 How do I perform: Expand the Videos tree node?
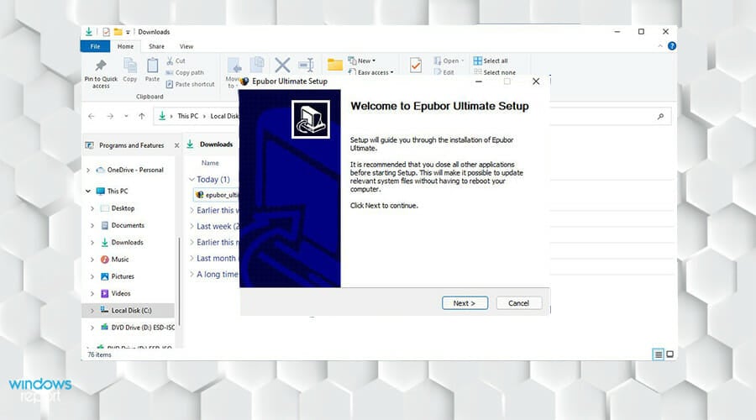coord(92,294)
